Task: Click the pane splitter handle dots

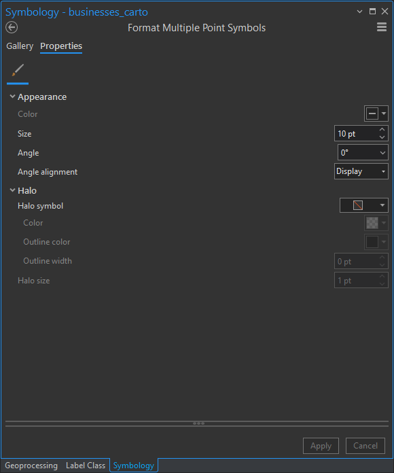Action: click(198, 423)
